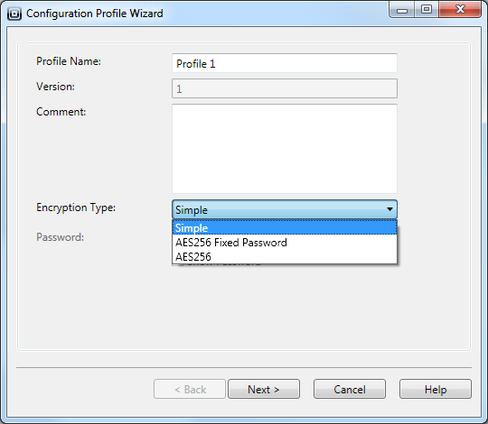The height and width of the screenshot is (424, 488).
Task: Minimize the Configuration Profile Wizard window
Action: click(402, 10)
